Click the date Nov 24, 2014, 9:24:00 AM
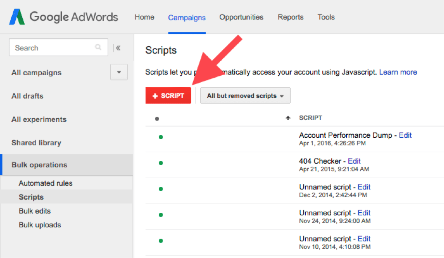Screen dimensions: 444x258 click(335, 221)
